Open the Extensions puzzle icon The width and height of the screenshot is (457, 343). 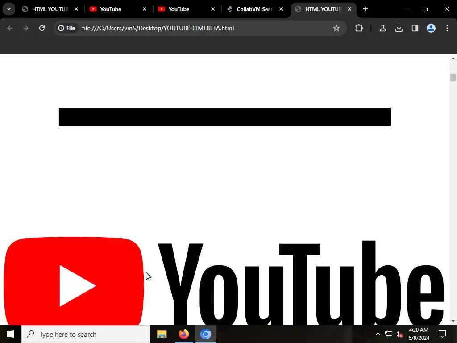(359, 28)
